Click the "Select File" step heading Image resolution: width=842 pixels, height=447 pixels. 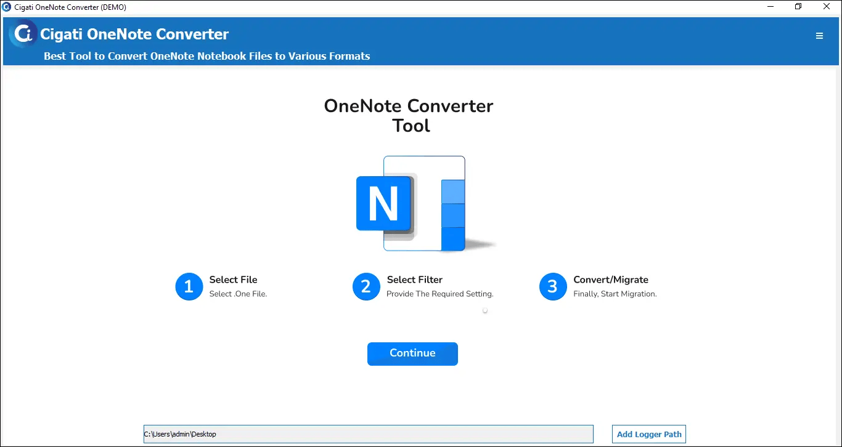[233, 280]
